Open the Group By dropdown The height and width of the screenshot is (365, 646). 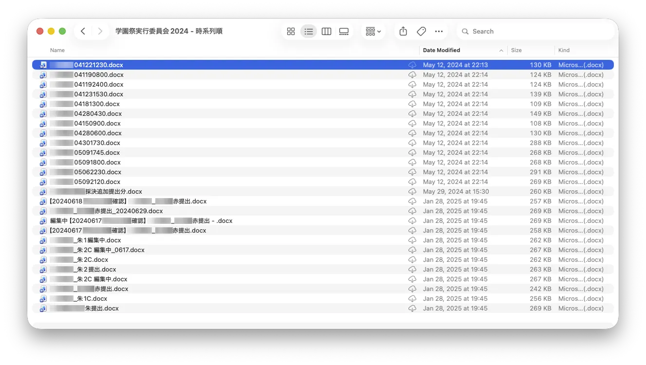tap(373, 31)
